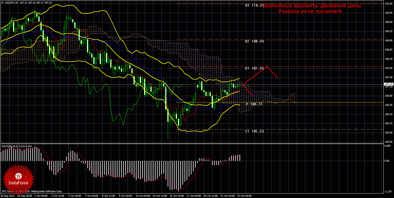Click the 'Possible price movement' caption
Screen dimensions: 394x198
310,12
